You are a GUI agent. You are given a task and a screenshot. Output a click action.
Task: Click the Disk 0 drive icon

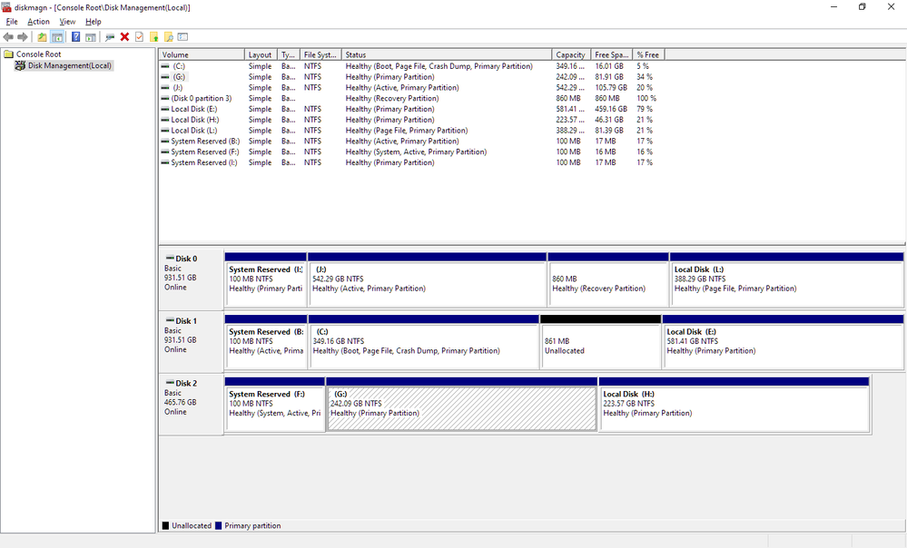(x=170, y=259)
